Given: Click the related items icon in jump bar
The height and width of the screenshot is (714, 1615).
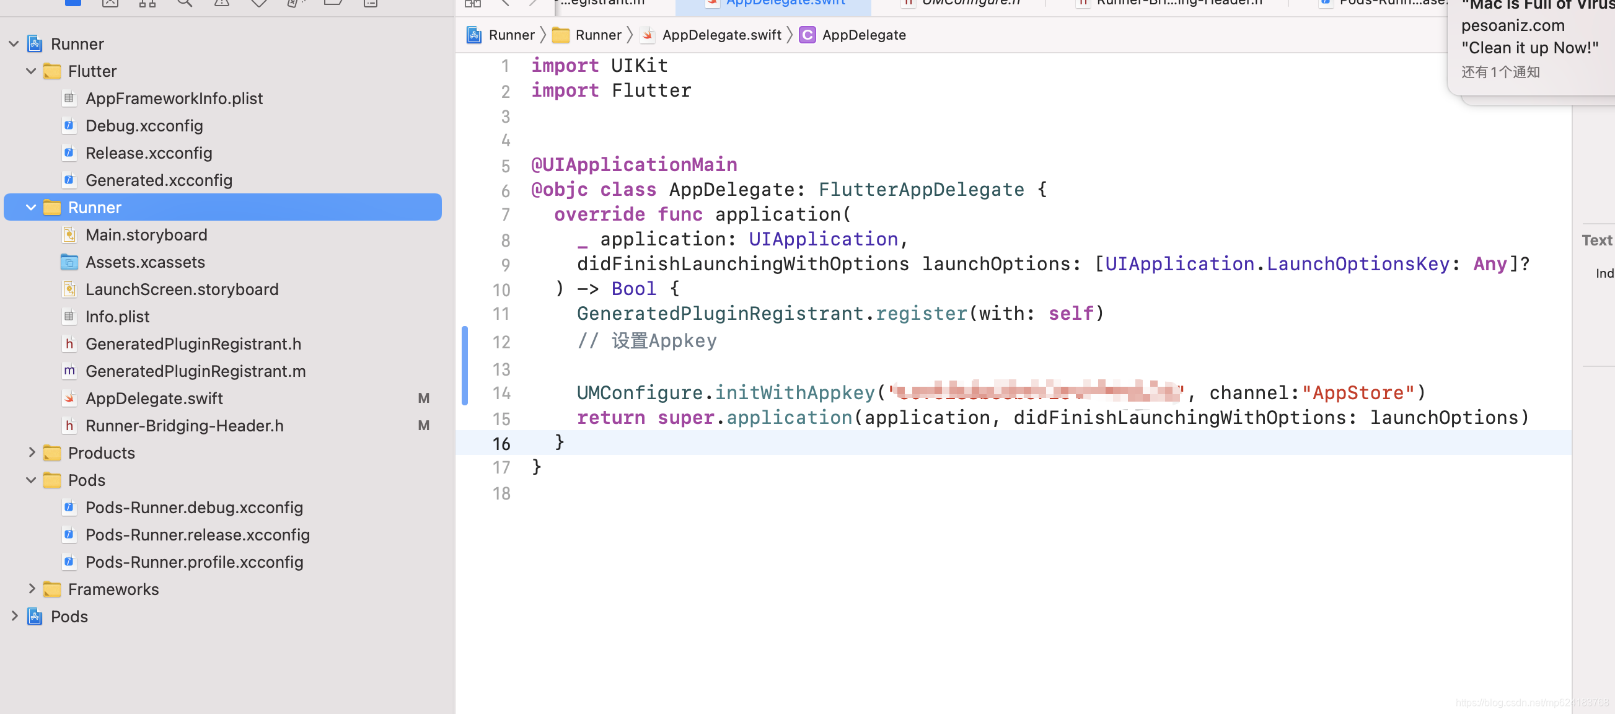Looking at the screenshot, I should [473, 3].
